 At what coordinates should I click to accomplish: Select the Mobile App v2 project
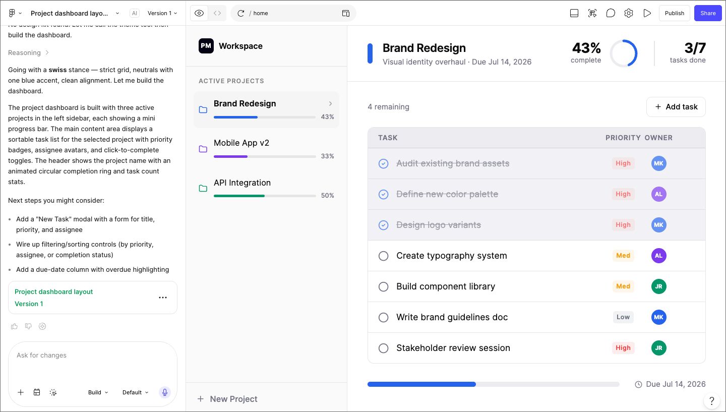[x=266, y=149]
